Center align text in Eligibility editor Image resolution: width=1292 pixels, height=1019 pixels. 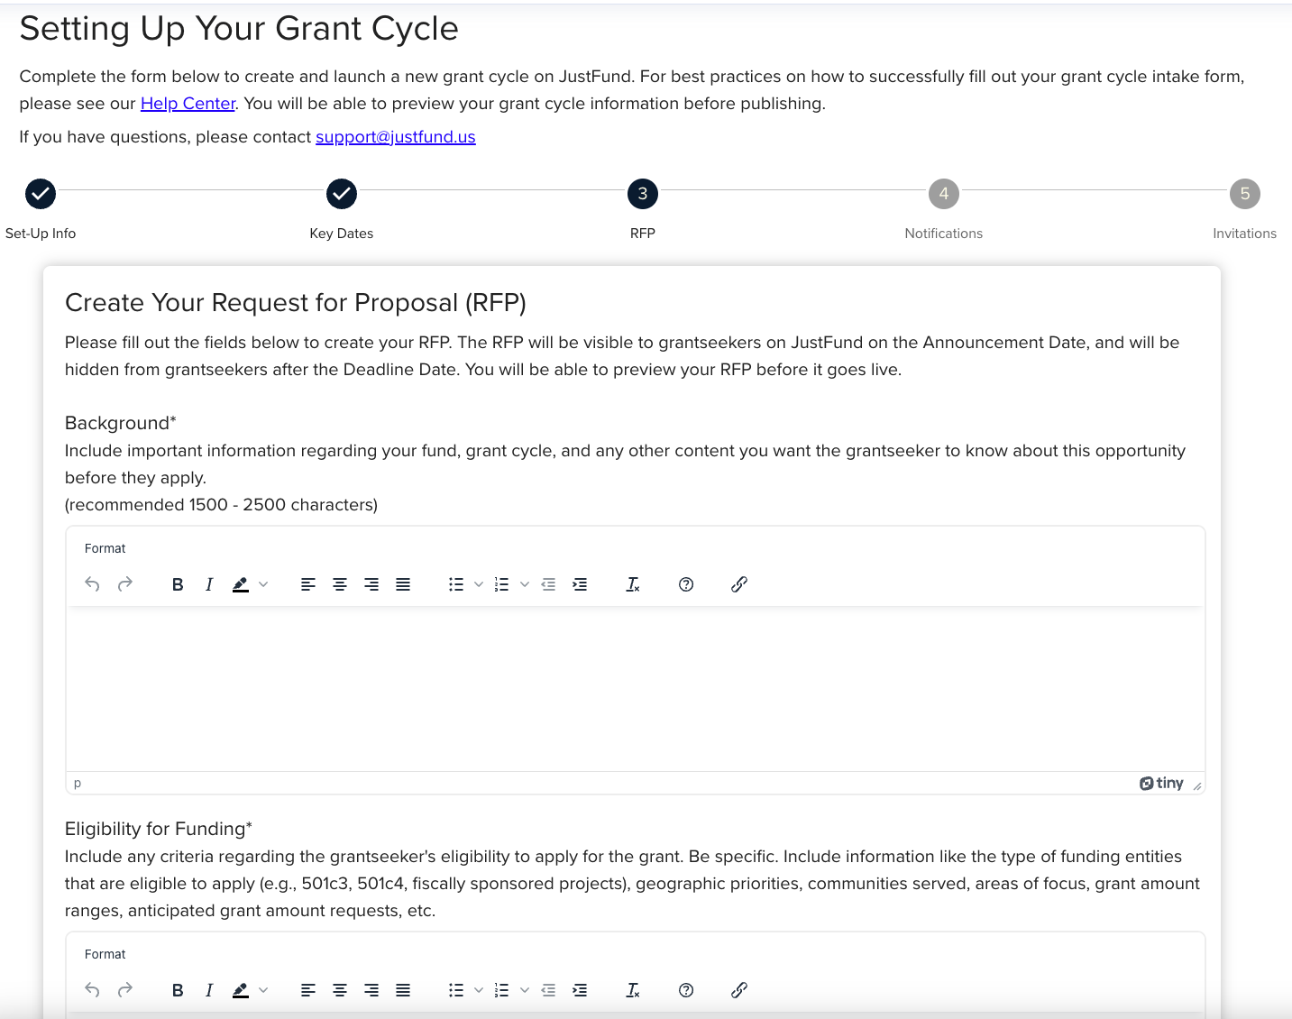click(x=340, y=990)
